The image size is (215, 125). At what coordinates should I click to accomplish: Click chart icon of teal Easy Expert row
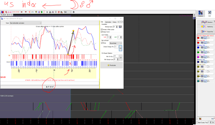point(205,81)
